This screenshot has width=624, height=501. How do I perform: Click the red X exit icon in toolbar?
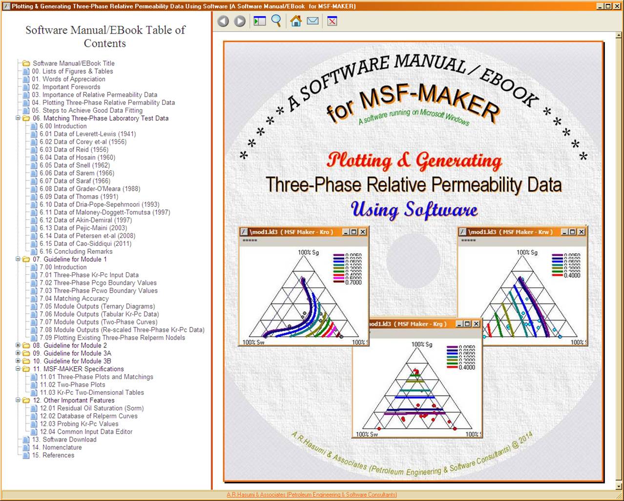333,21
